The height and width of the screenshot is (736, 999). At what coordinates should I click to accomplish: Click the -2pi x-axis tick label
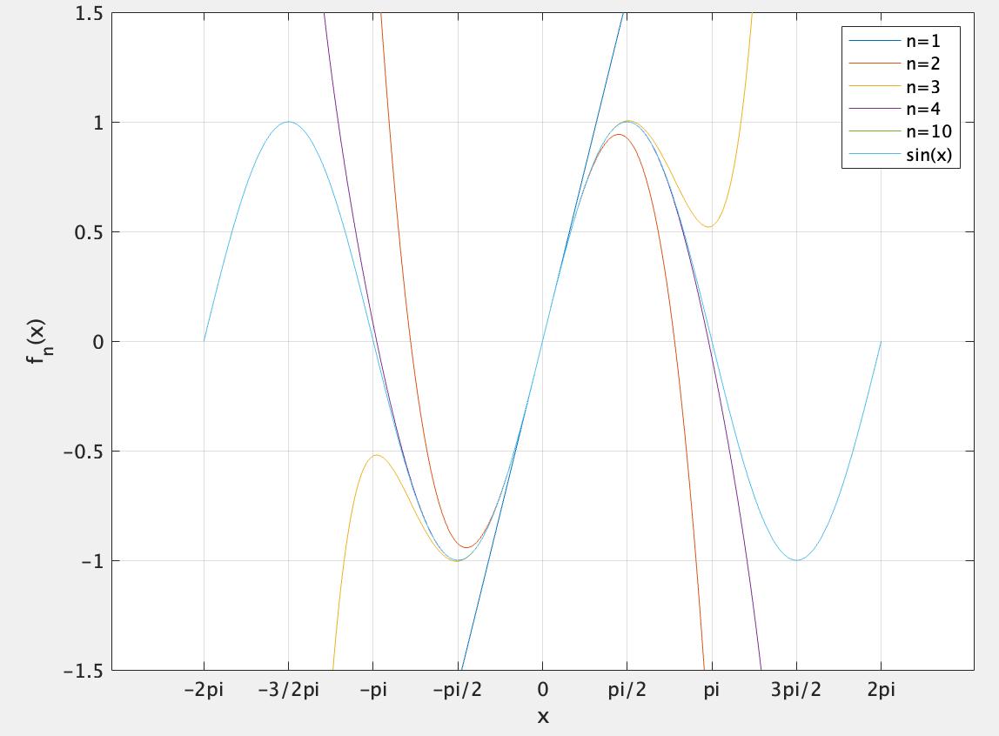point(204,690)
